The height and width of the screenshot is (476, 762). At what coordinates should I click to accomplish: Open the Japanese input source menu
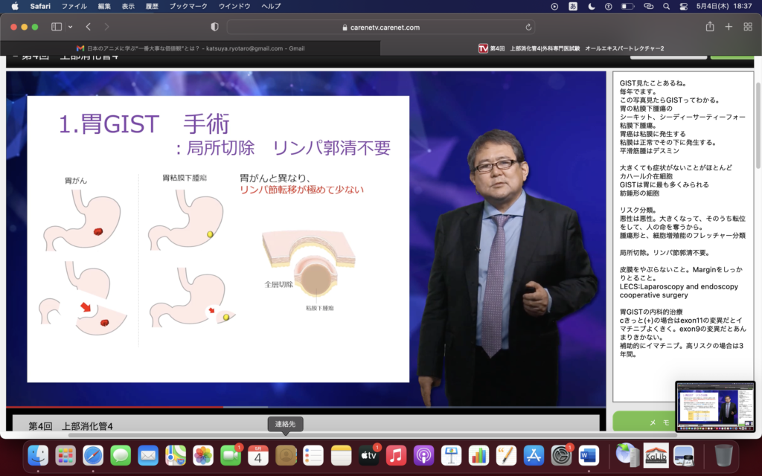tap(573, 6)
